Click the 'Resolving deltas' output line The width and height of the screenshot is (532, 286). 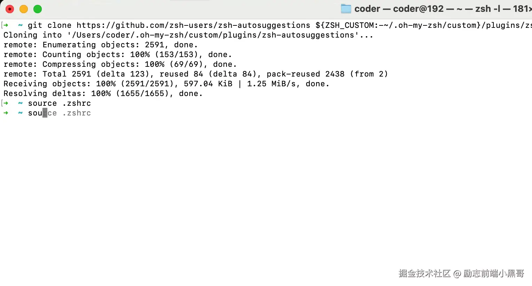tap(103, 94)
